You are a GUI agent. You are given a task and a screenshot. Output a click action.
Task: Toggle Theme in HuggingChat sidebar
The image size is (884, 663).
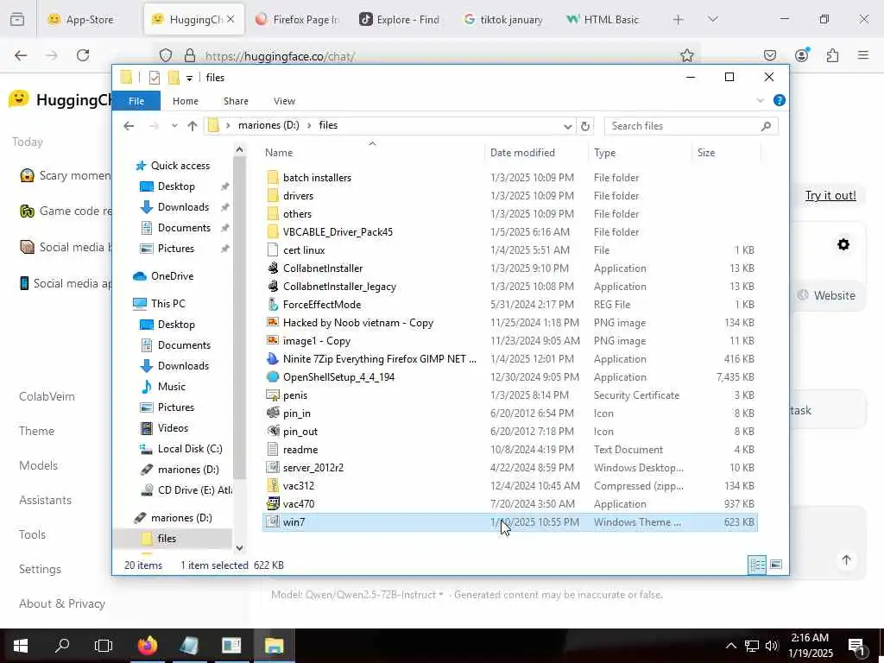(36, 432)
